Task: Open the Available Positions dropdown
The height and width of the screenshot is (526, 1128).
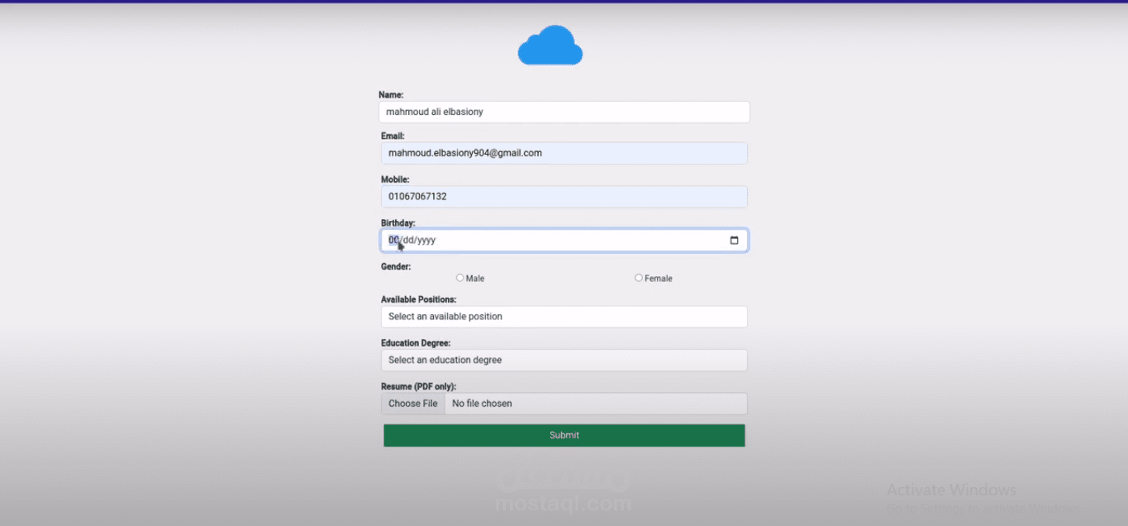Action: [564, 317]
